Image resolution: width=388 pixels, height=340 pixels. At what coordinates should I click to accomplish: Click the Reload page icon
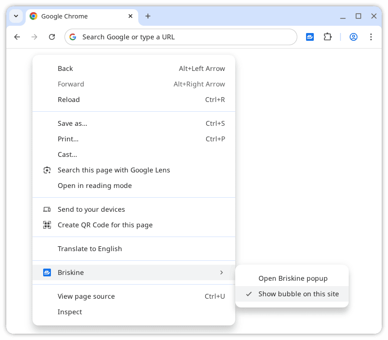click(52, 37)
